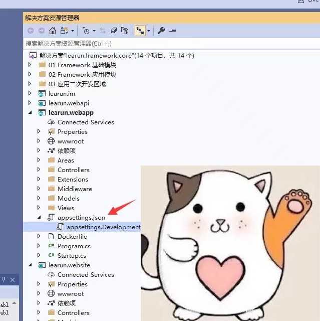320x321 pixels.
Task: Click the Collapse All icon
Action: [114, 31]
